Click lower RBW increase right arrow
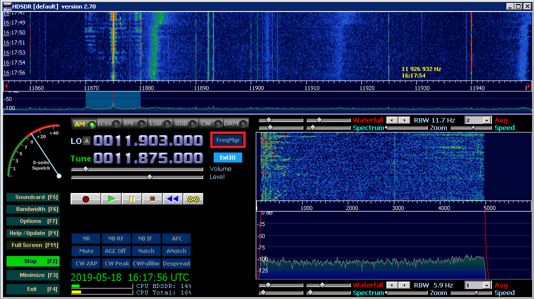The width and height of the screenshot is (534, 299). pos(404,285)
